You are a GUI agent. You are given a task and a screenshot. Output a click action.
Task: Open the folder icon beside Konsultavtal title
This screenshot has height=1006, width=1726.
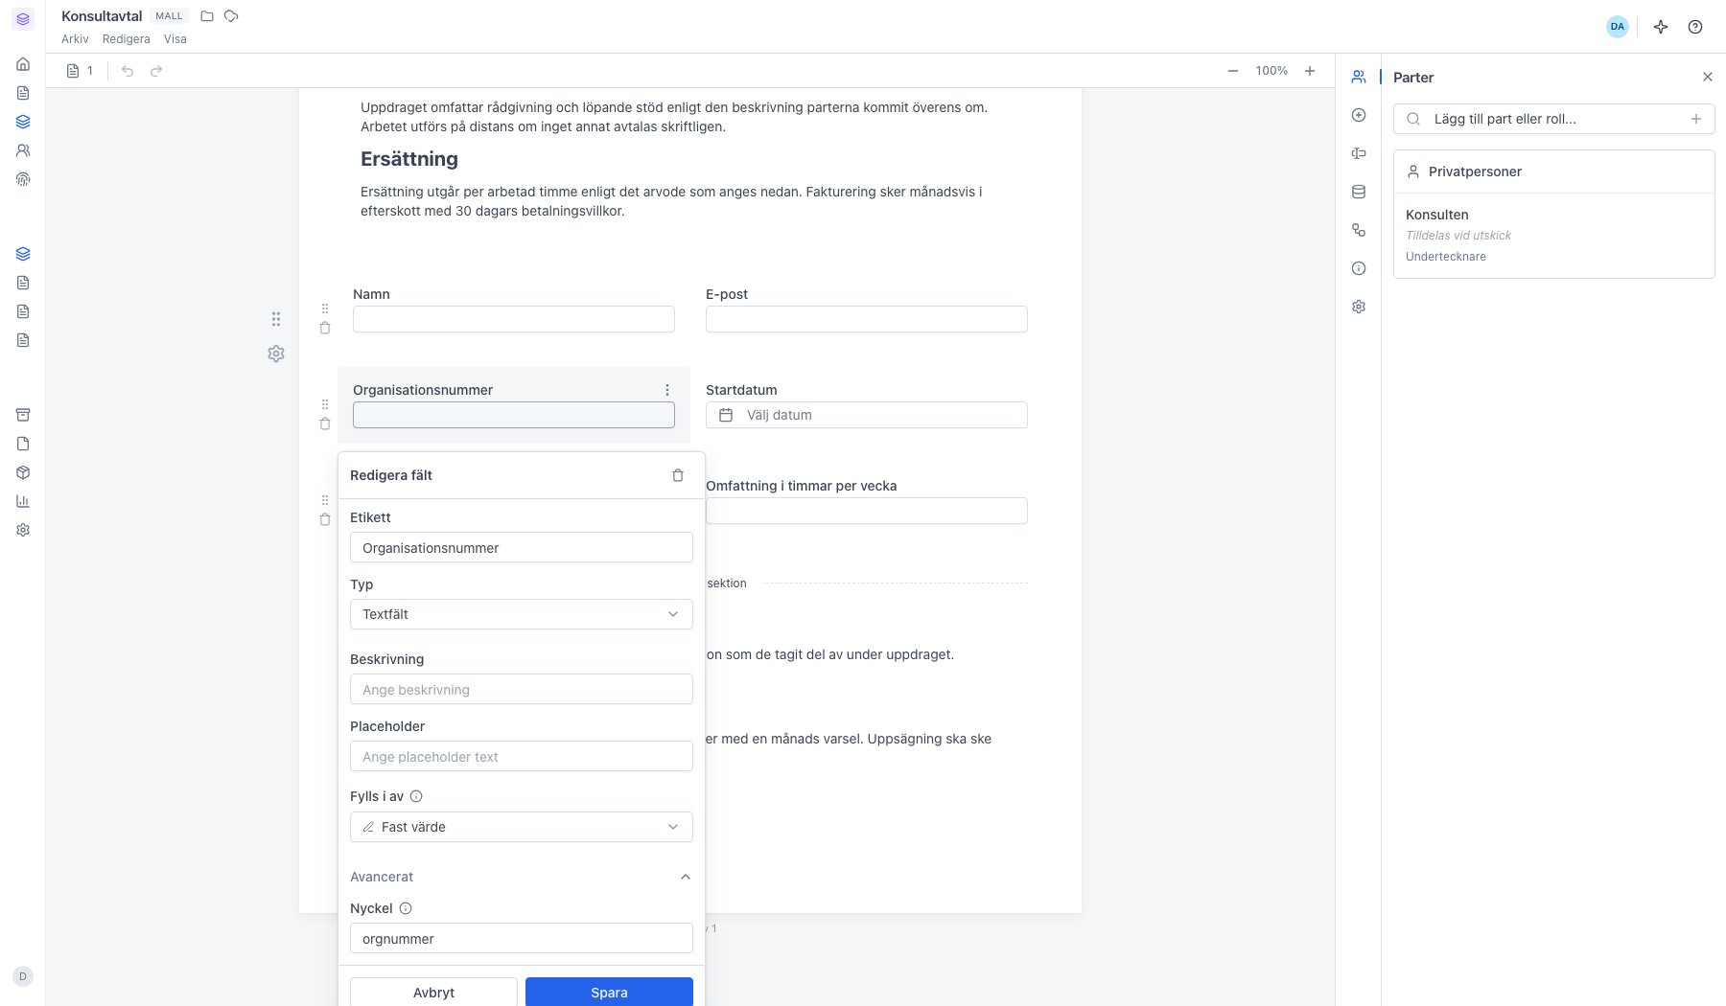pos(207,16)
